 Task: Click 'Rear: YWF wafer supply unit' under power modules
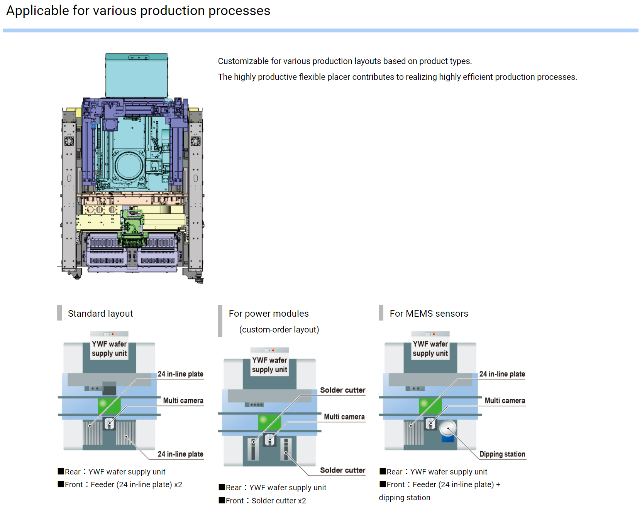[273, 488]
